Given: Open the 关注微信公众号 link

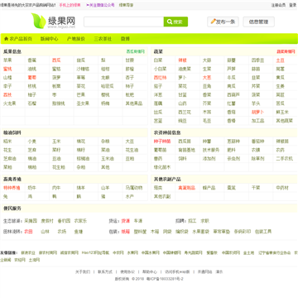Looking at the screenshot, I should [x=100, y=5].
